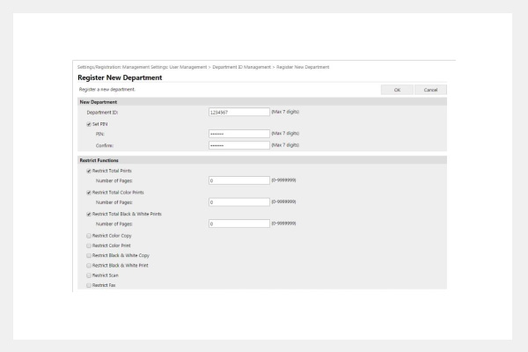Click the OK button

point(397,90)
